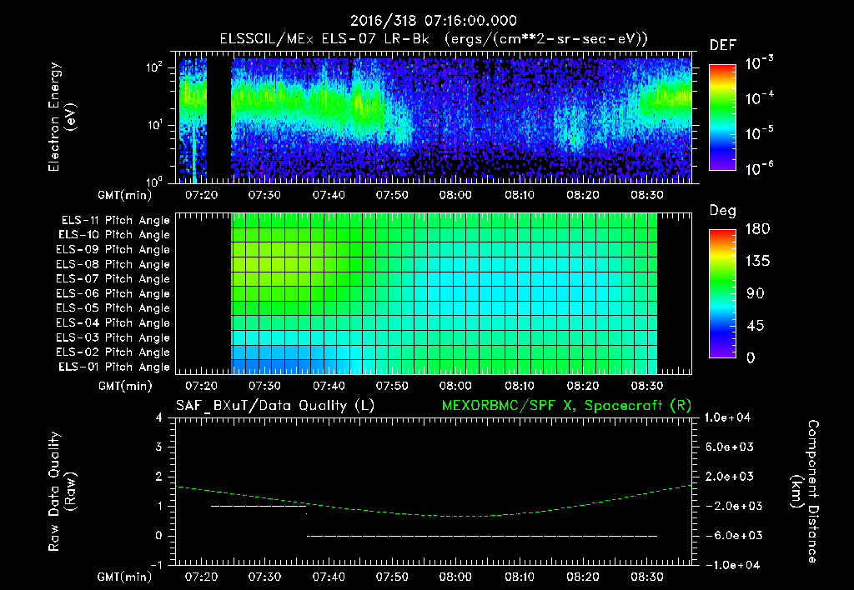854x590 pixels.
Task: Click GMT(min) label of the bottom panel
Action: 125,577
